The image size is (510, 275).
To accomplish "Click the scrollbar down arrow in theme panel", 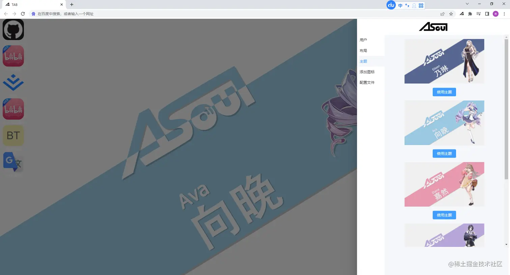I will (x=506, y=245).
